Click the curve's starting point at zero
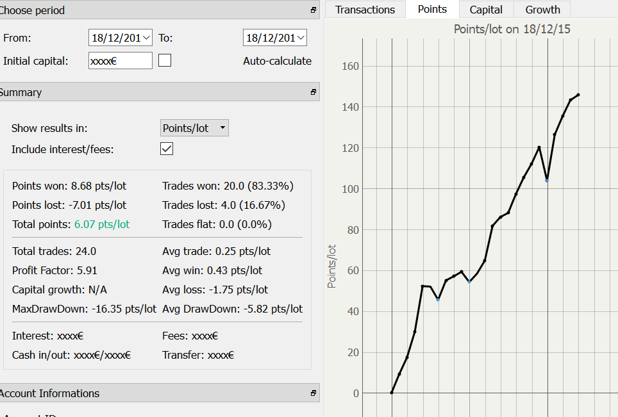The height and width of the screenshot is (417, 618). 392,393
